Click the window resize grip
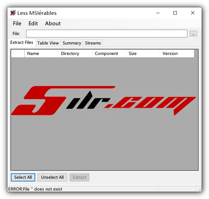The height and width of the screenshot is (199, 209). [200, 190]
